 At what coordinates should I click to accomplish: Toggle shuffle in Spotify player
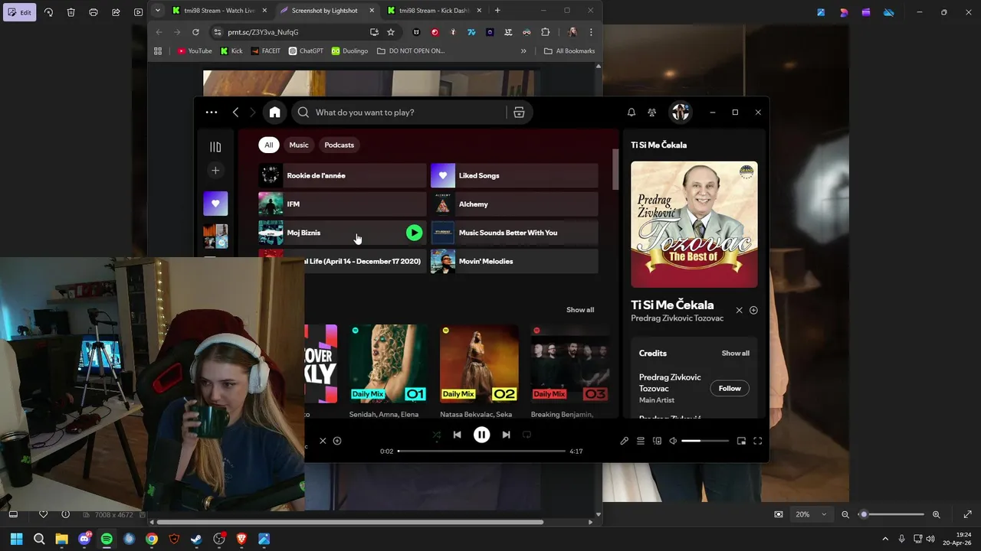point(436,435)
